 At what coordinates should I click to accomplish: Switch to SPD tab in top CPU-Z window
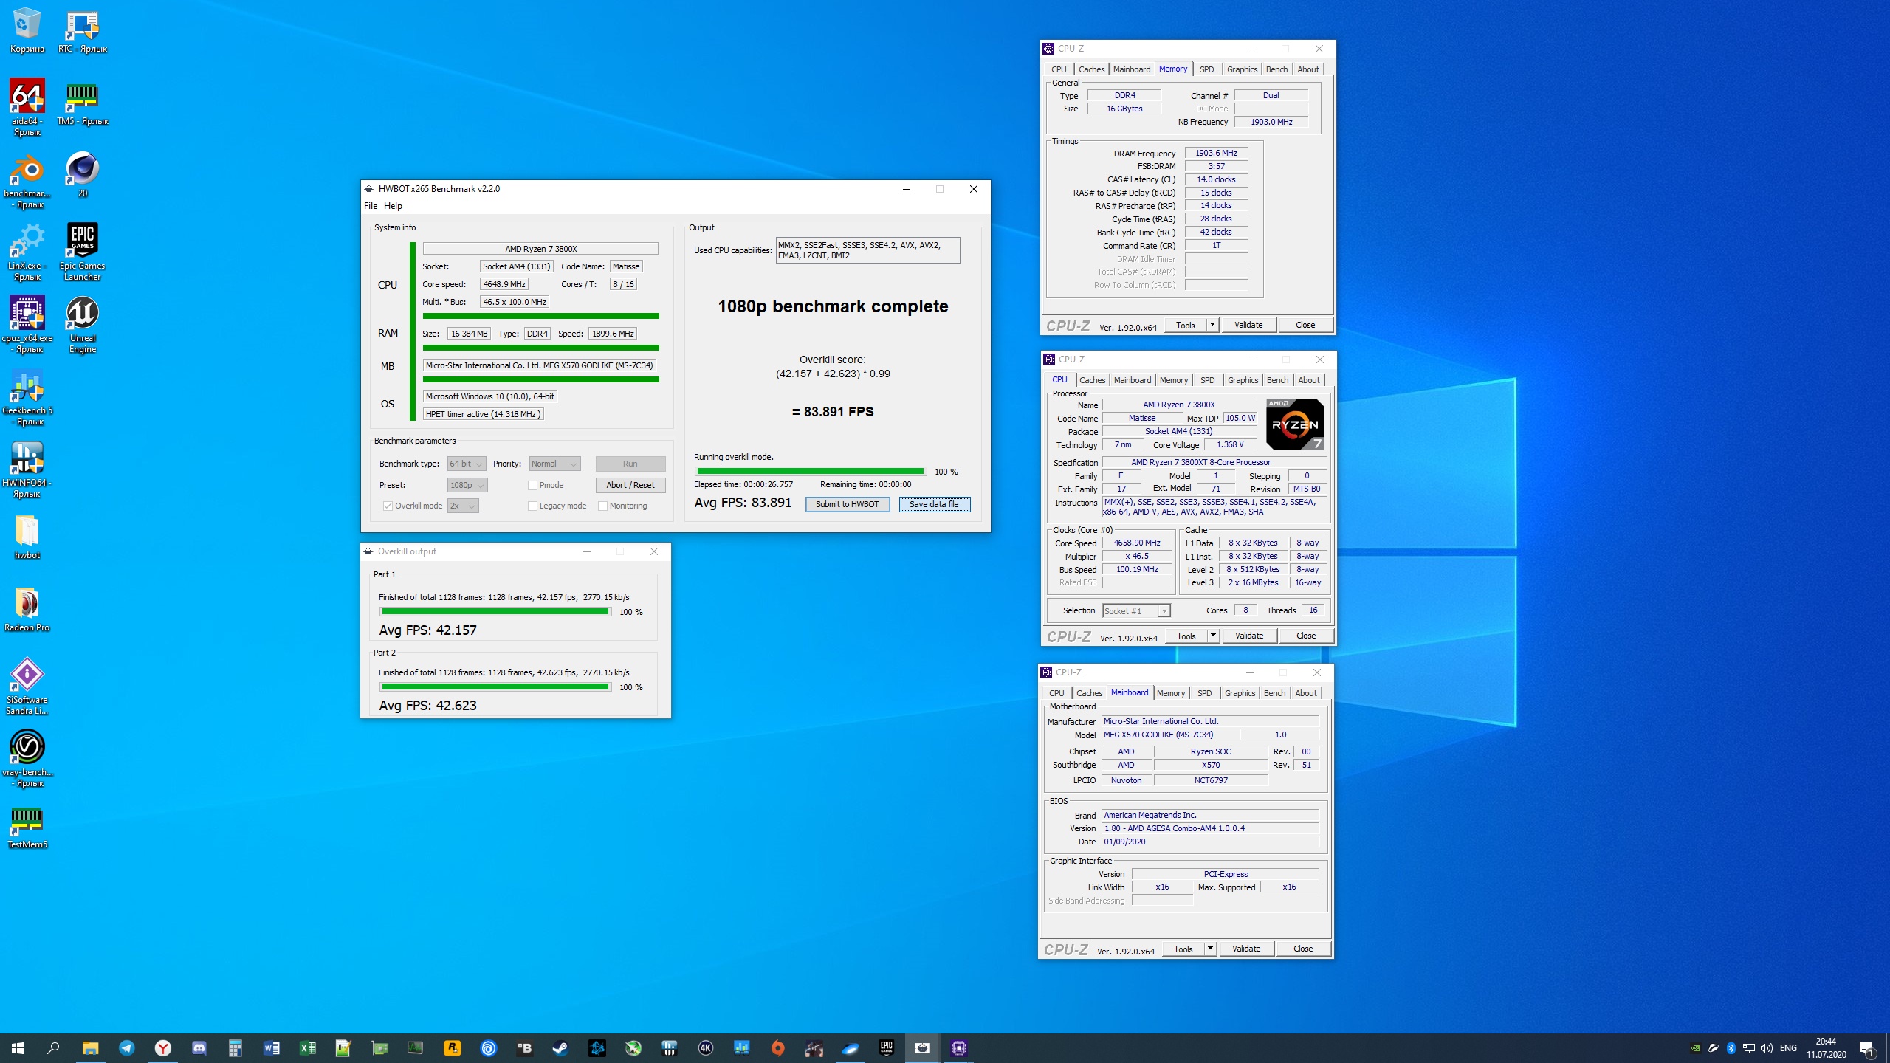(x=1206, y=69)
